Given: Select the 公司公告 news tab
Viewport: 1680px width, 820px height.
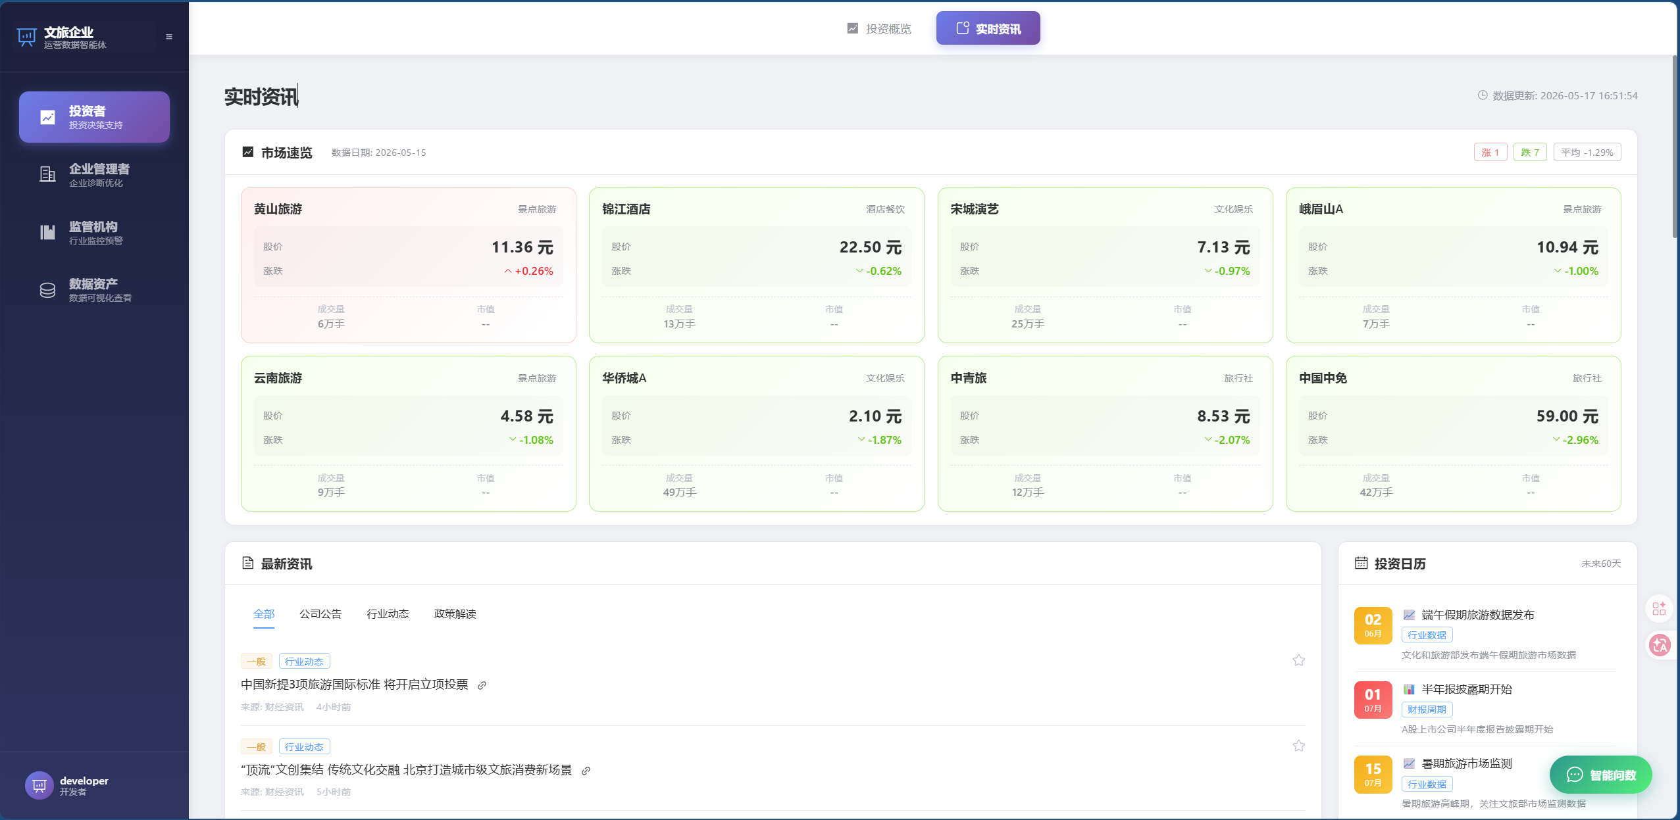Looking at the screenshot, I should click(320, 614).
